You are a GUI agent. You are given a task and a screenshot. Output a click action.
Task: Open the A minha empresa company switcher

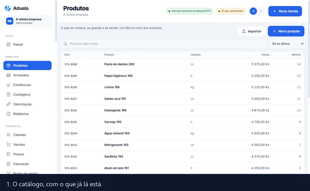tap(28, 21)
